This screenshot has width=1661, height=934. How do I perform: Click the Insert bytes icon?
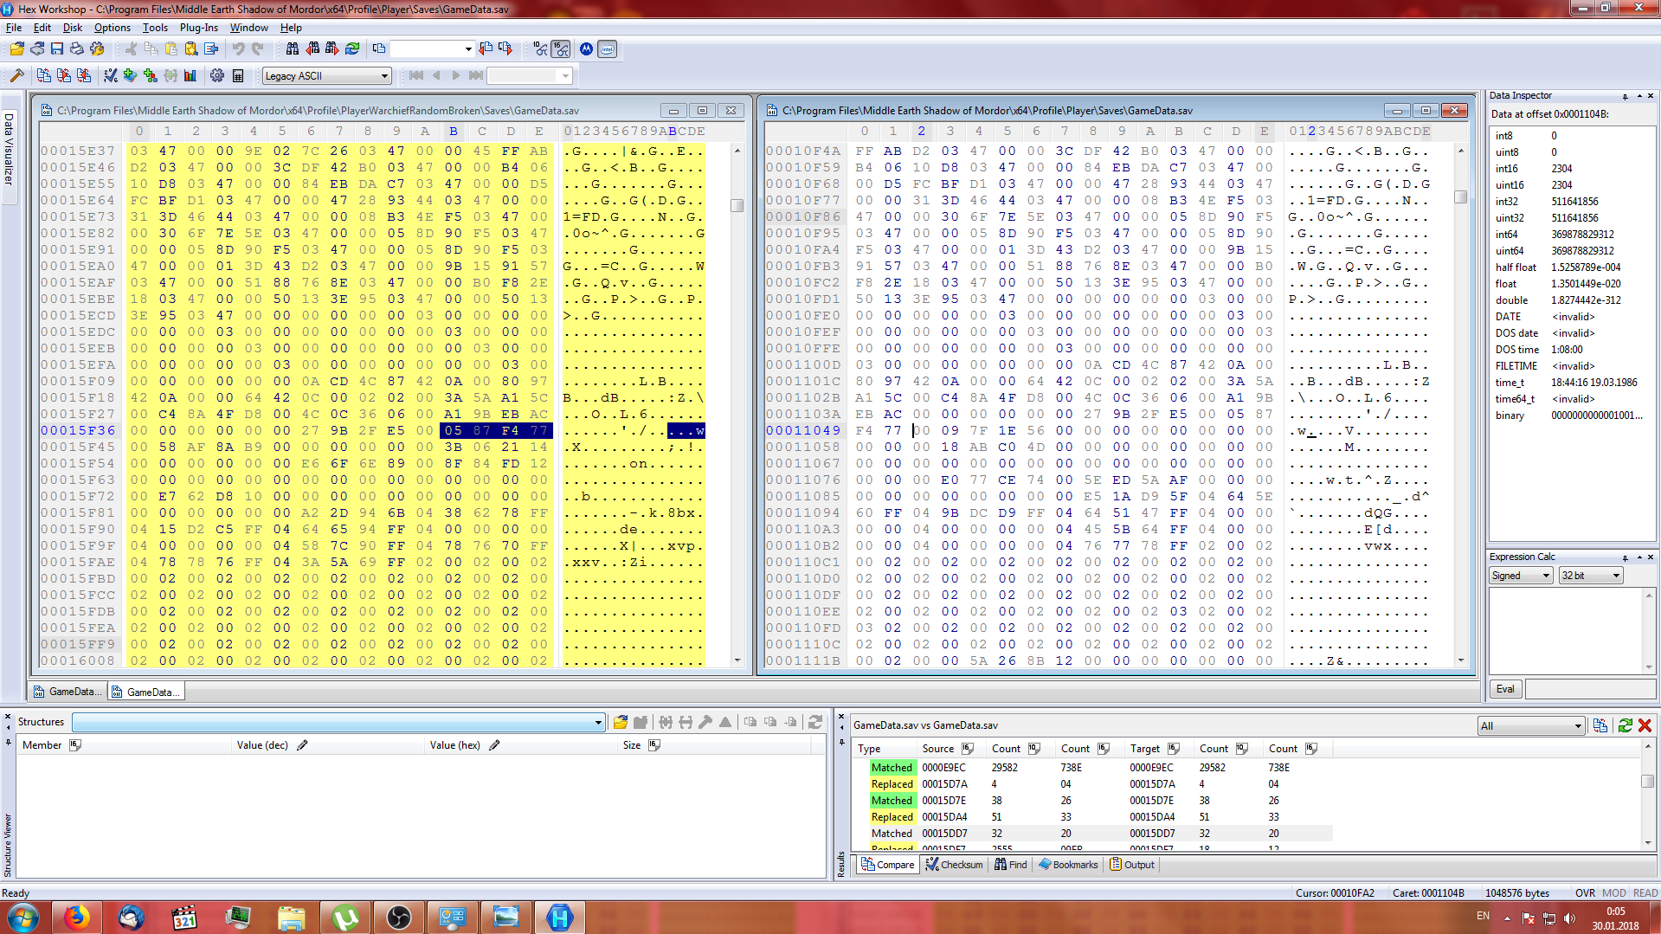210,49
